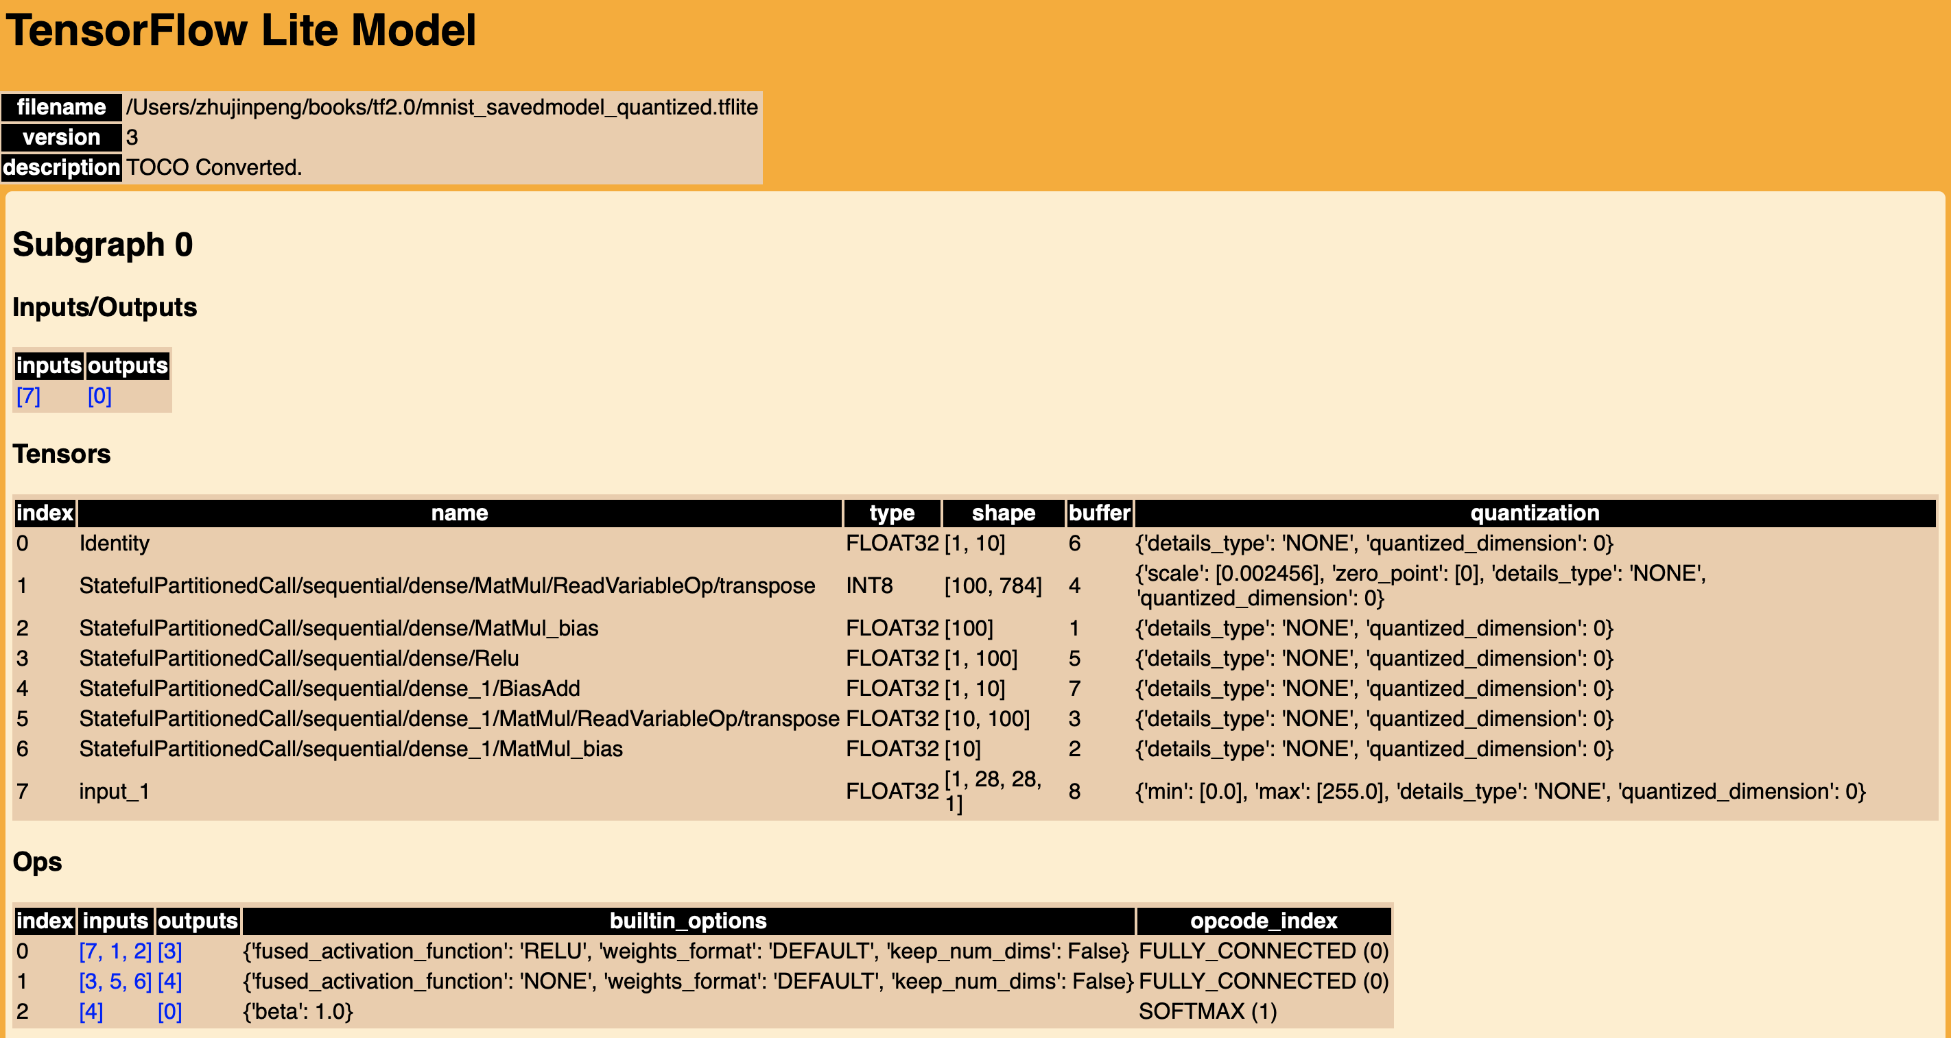Click the 'opcode_index' column header
This screenshot has height=1038, width=1951.
pos(1264,921)
